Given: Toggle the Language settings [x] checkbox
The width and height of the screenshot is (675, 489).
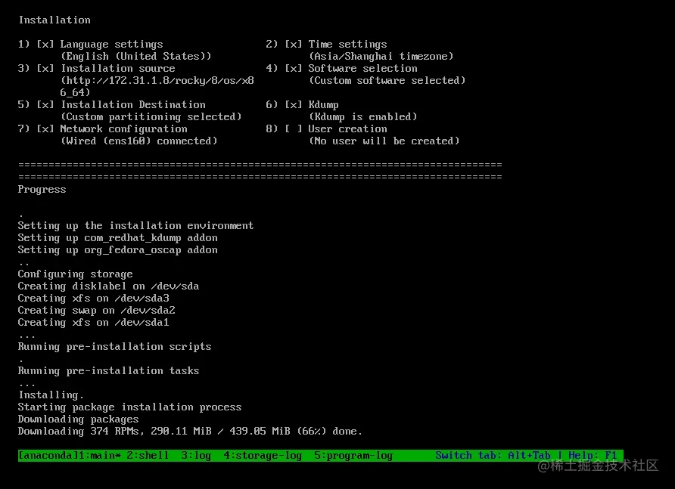Looking at the screenshot, I should [x=45, y=45].
